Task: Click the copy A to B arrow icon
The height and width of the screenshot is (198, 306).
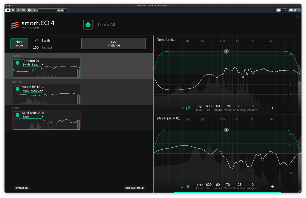Action: [x=34, y=10]
